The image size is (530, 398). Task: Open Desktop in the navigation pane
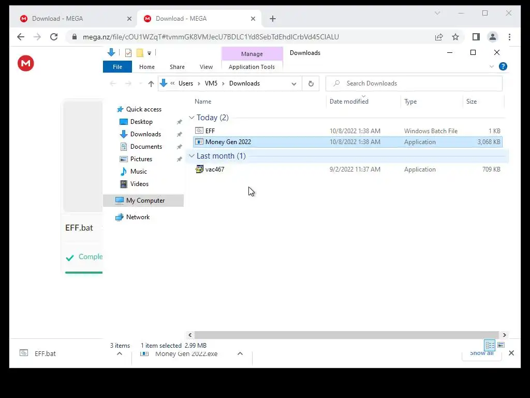tap(141, 122)
